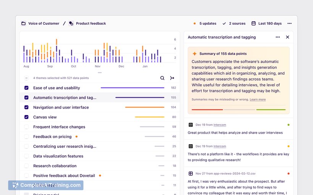Open the three-dot menu in top header
This screenshot has width=313, height=195.
click(289, 24)
